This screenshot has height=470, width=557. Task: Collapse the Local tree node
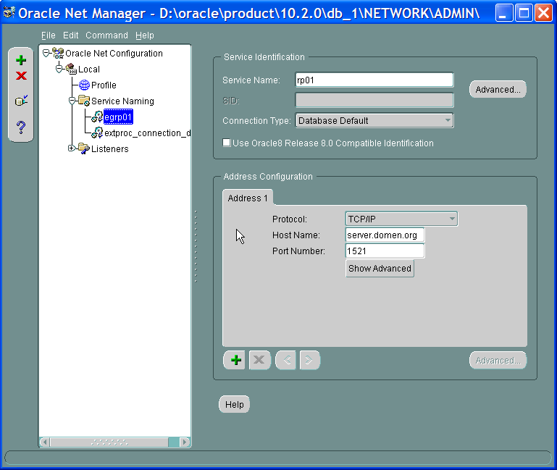click(x=59, y=69)
